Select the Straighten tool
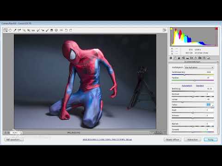The width and height of the screenshot is (222, 166). coord(33,30)
